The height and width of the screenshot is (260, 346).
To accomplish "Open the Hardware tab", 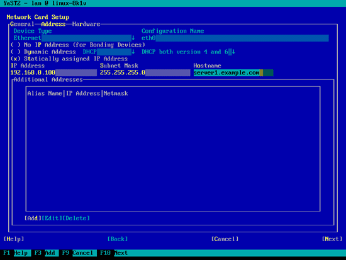I will (86, 24).
